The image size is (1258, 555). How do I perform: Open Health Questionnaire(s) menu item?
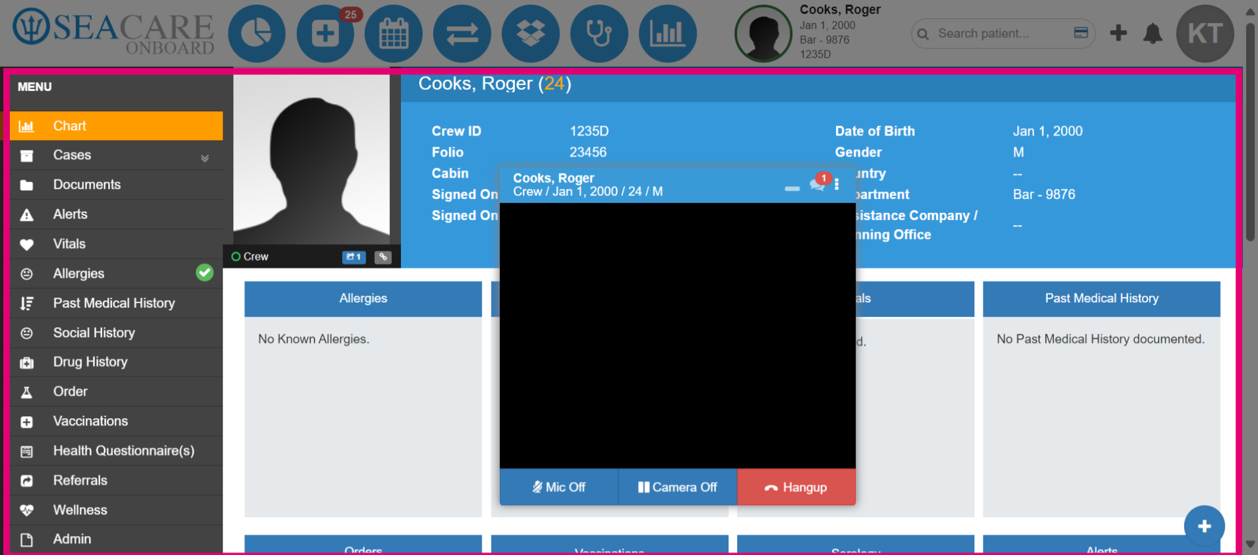[117, 451]
